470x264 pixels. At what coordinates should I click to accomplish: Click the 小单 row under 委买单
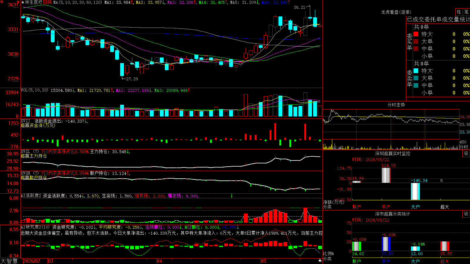(442, 56)
